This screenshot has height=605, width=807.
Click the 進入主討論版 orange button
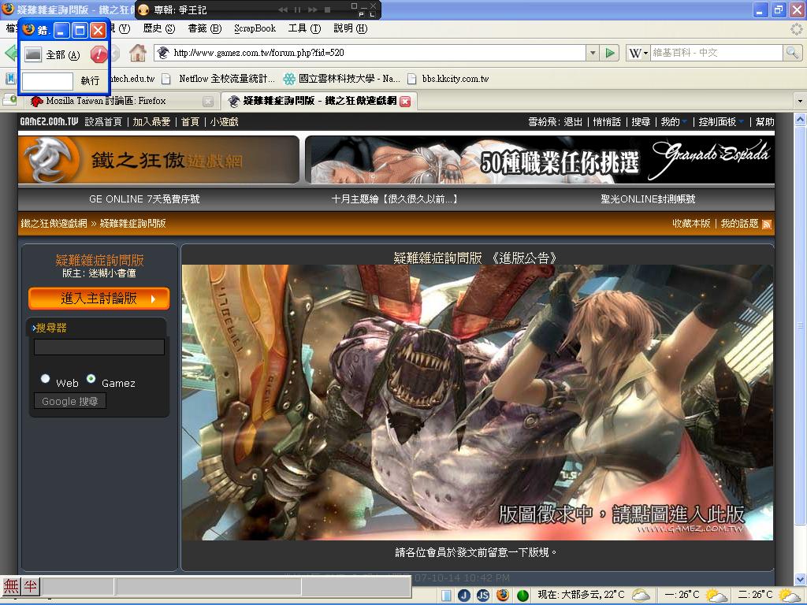[99, 299]
